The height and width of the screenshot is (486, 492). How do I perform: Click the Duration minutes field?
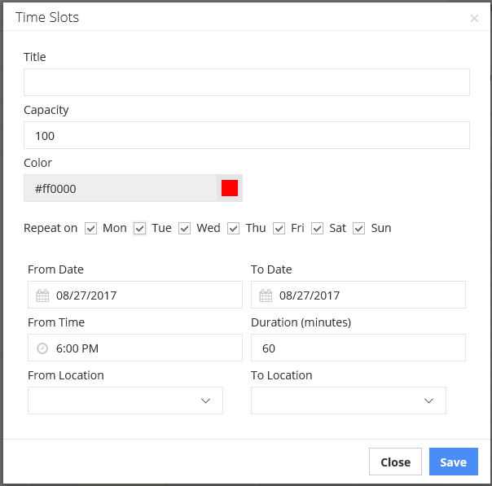[x=358, y=348]
